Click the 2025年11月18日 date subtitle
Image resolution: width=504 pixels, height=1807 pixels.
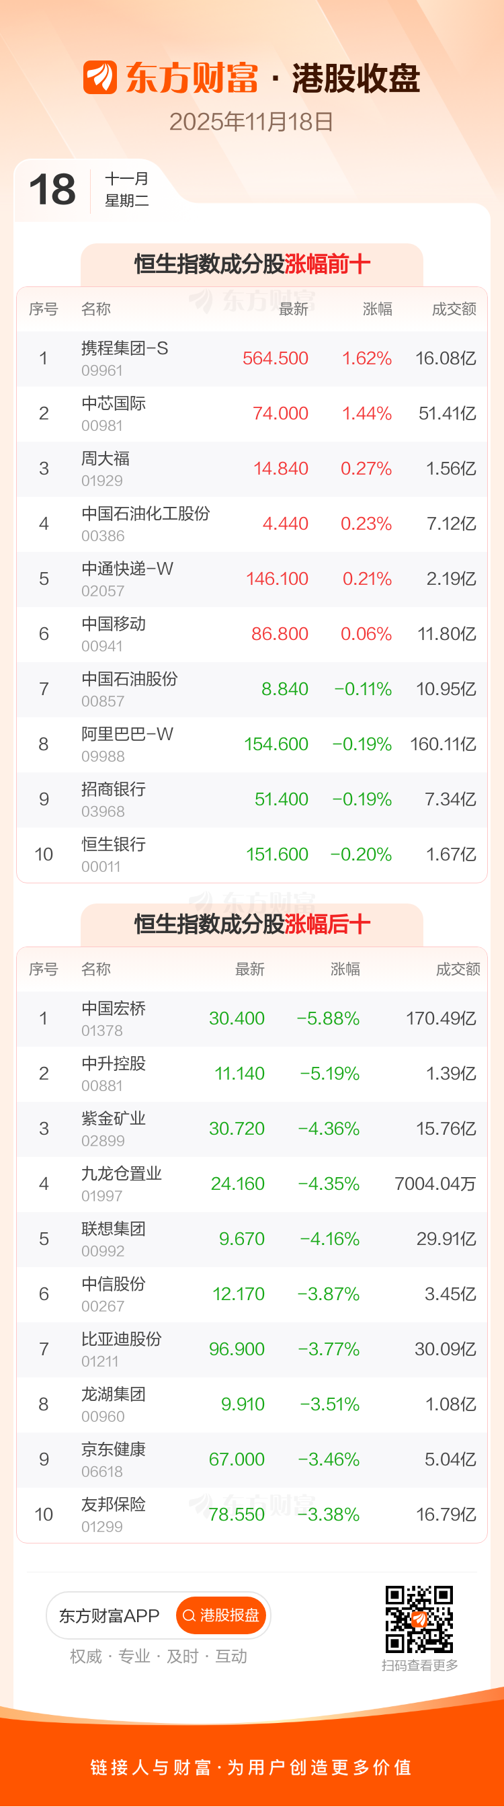[251, 122]
